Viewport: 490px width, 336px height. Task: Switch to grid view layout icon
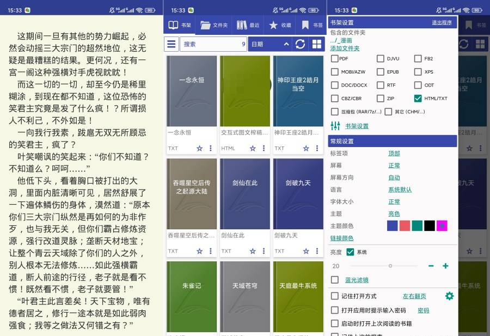(x=316, y=44)
